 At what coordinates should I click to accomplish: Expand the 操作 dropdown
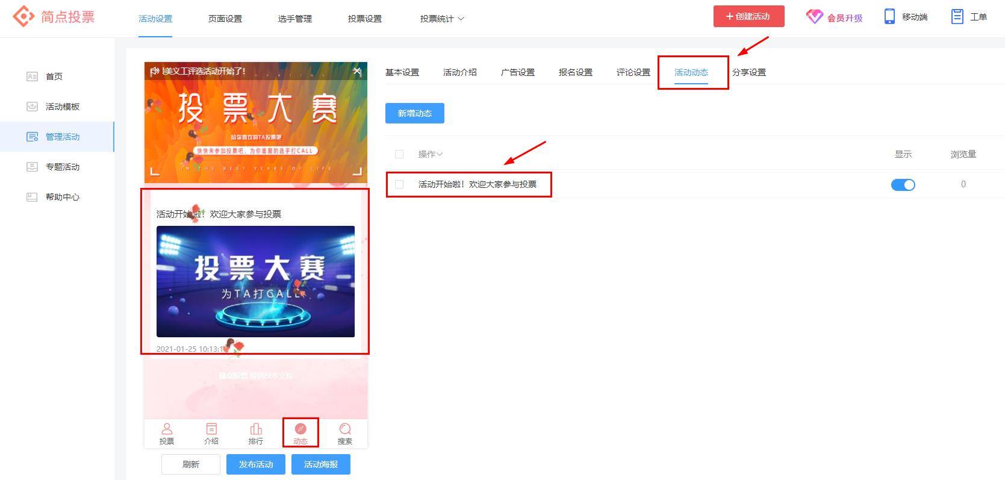(x=430, y=154)
